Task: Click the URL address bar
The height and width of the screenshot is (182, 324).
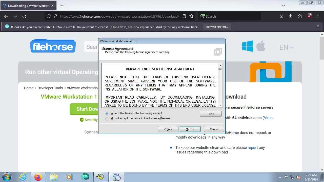Action: click(x=119, y=16)
